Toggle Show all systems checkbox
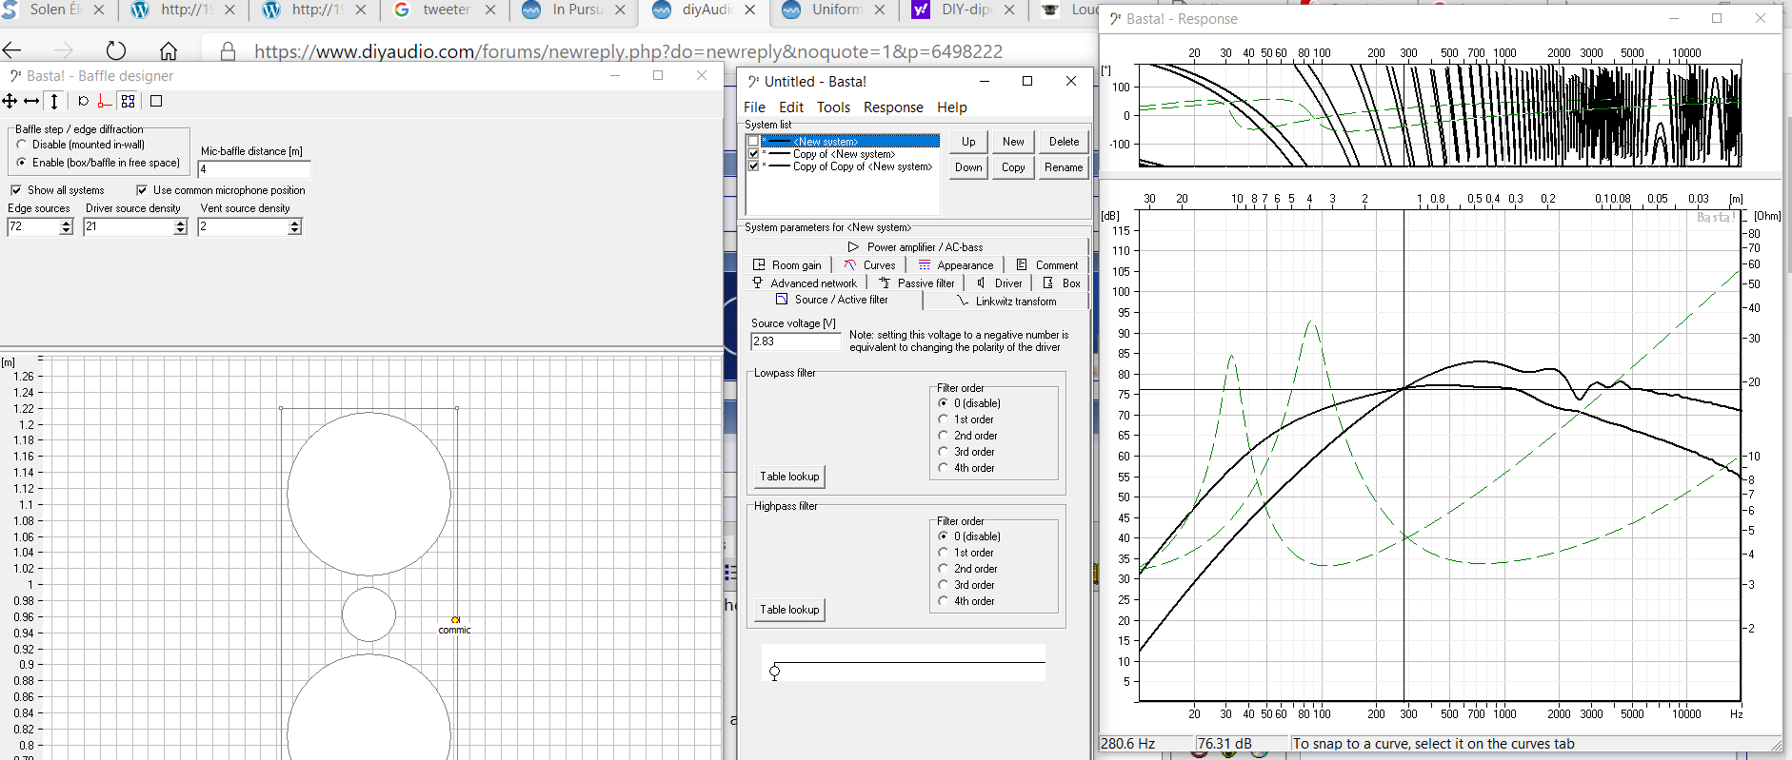 pyautogui.click(x=16, y=190)
